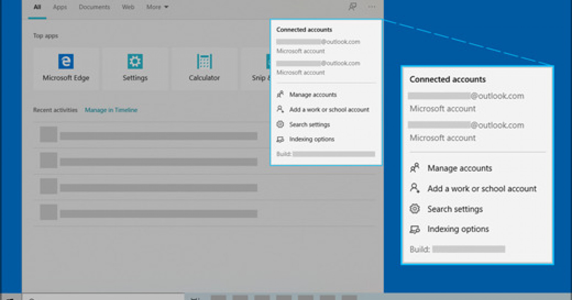Screen dimensions: 572x300
Task: Switch to the Documents search tab
Action: tap(94, 7)
